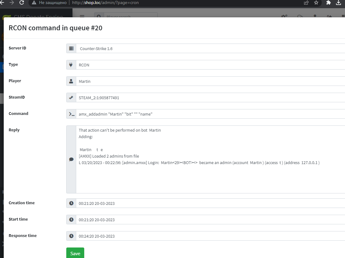Screen dimensions: 345x258
Task: Open the browser downloads icon
Action: 338,3
